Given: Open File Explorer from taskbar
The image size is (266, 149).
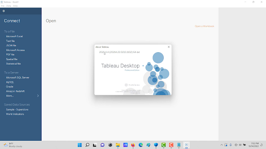Looking at the screenshot, I should tap(118, 145).
